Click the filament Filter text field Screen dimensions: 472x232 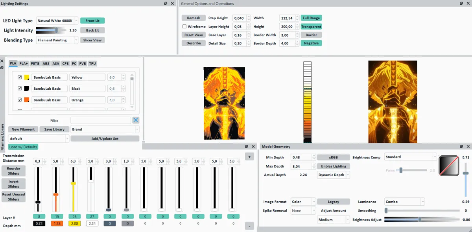[101, 120]
